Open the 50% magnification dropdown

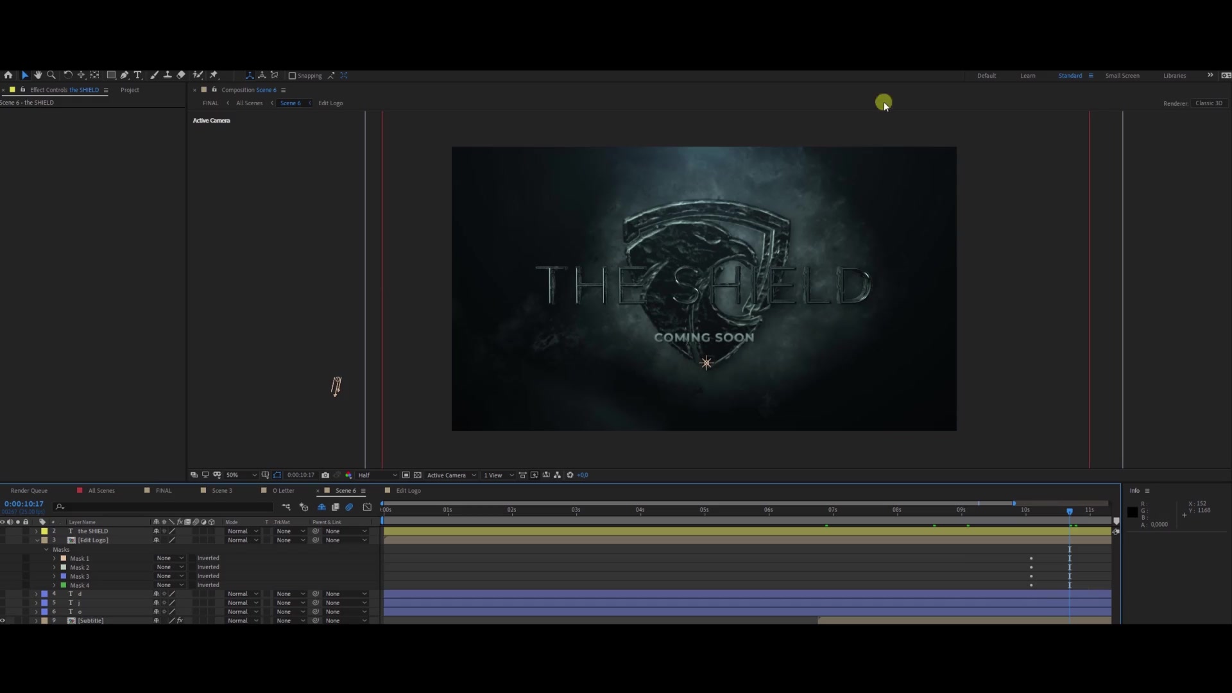(x=241, y=475)
